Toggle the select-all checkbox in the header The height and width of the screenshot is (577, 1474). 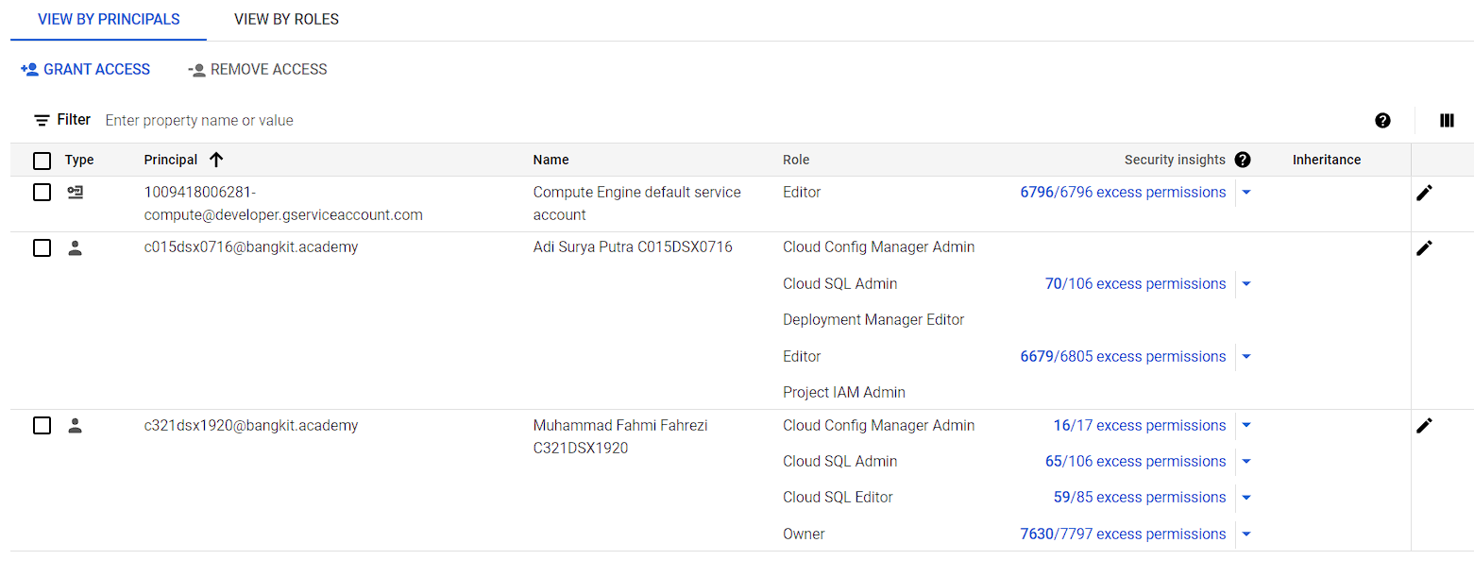click(42, 161)
